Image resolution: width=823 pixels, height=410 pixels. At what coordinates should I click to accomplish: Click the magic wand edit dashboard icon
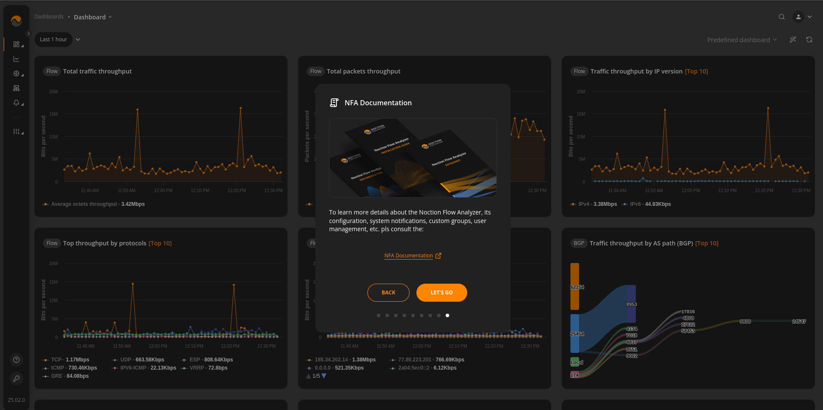[x=793, y=40]
